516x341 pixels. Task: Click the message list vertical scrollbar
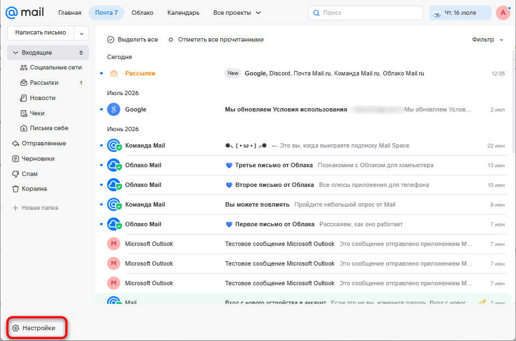514,102
